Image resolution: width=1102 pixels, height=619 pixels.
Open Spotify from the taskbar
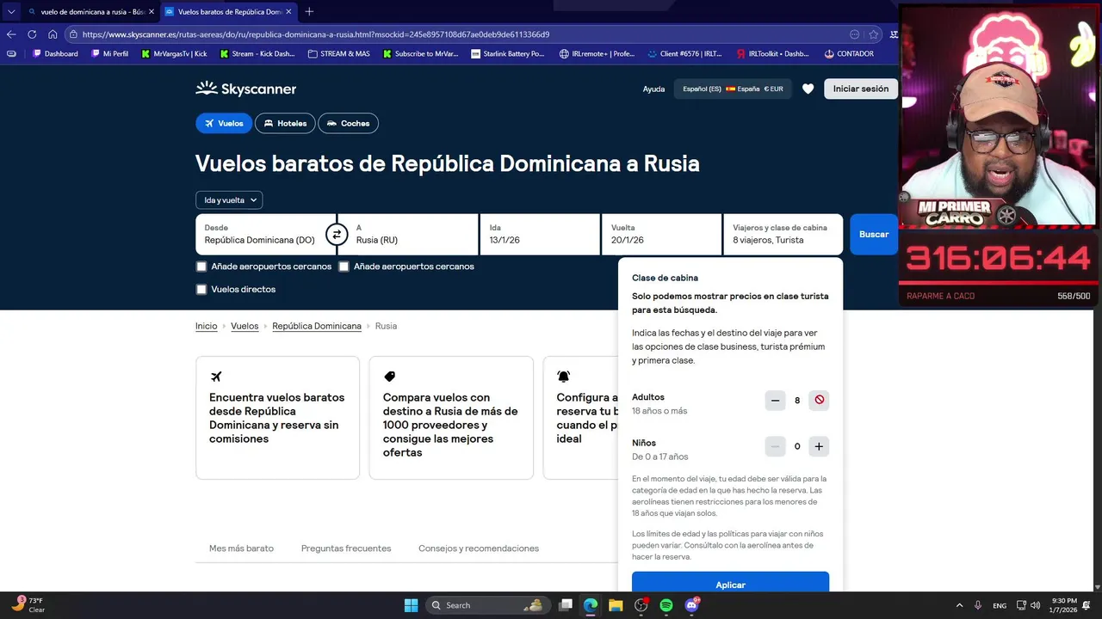[x=666, y=605]
